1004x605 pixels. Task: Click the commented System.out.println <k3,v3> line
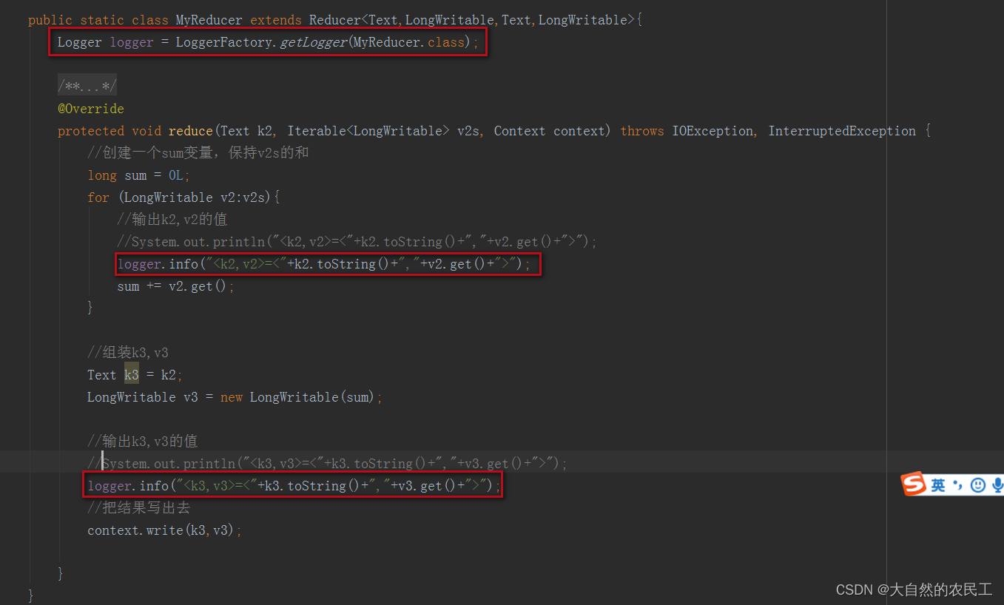coord(327,464)
